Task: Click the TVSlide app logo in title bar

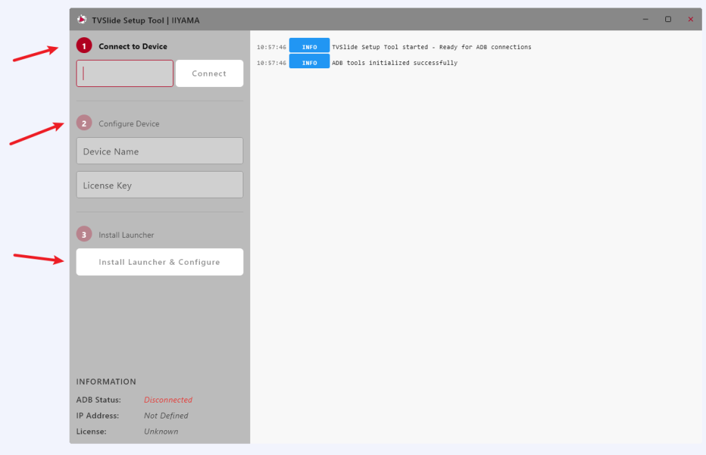Action: (x=82, y=19)
